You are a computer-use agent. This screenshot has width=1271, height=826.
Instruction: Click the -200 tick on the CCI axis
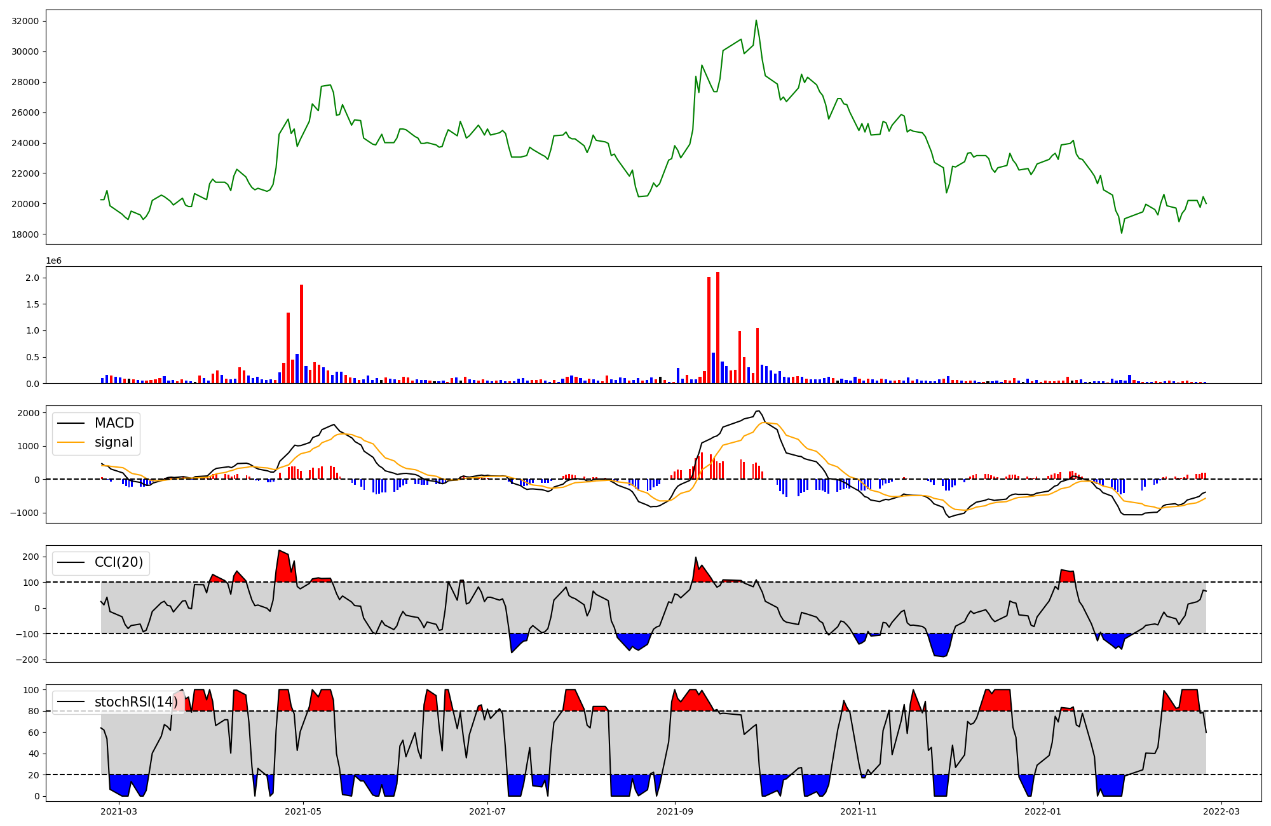point(29,660)
